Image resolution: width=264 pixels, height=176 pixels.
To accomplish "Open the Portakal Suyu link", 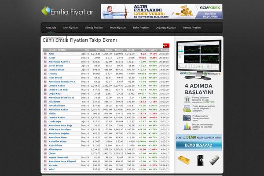I will click(x=57, y=106).
